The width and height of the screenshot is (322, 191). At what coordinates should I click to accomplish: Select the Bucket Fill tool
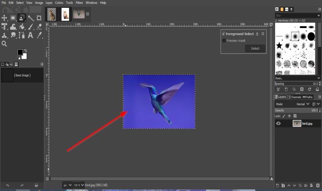point(22,27)
